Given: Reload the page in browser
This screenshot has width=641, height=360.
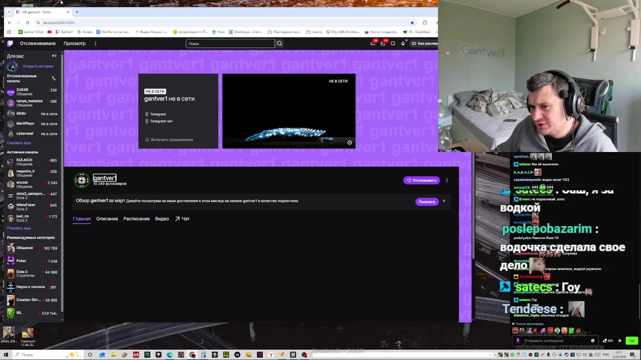Looking at the screenshot, I should (28, 22).
